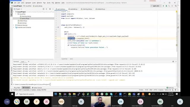Open the VCS menu
Image resolution: width=190 pixels, height=107 pixels.
tap(53, 3)
